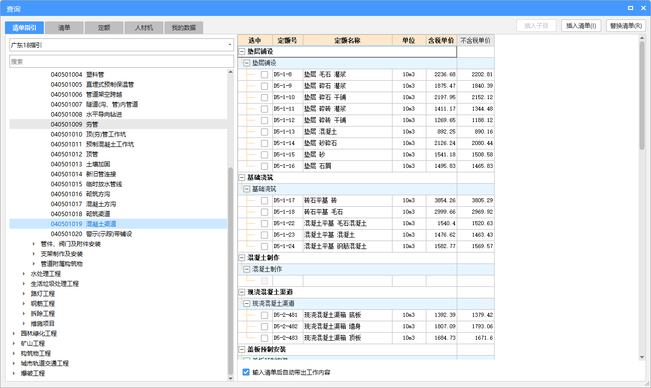
Task: Collapse the bold 混凝土制作 group
Action: tap(242, 258)
